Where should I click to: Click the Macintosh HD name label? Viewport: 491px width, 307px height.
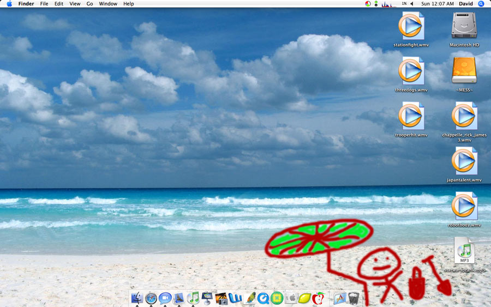pyautogui.click(x=464, y=45)
